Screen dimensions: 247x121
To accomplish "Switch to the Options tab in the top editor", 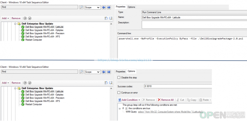I will [x=131, y=7].
